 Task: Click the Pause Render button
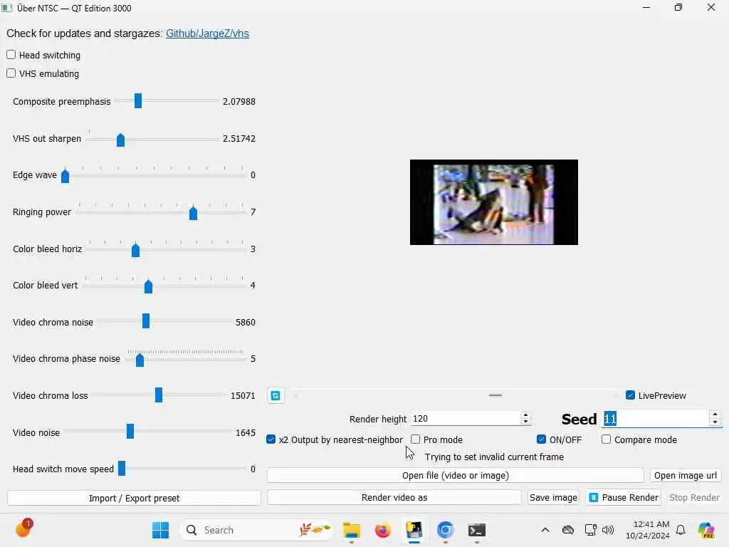[624, 498]
